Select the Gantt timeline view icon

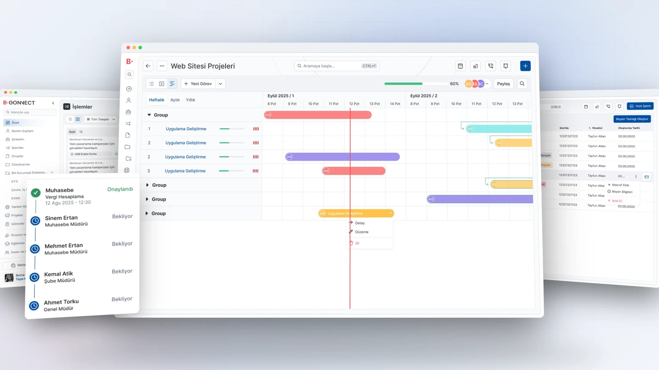click(x=172, y=84)
